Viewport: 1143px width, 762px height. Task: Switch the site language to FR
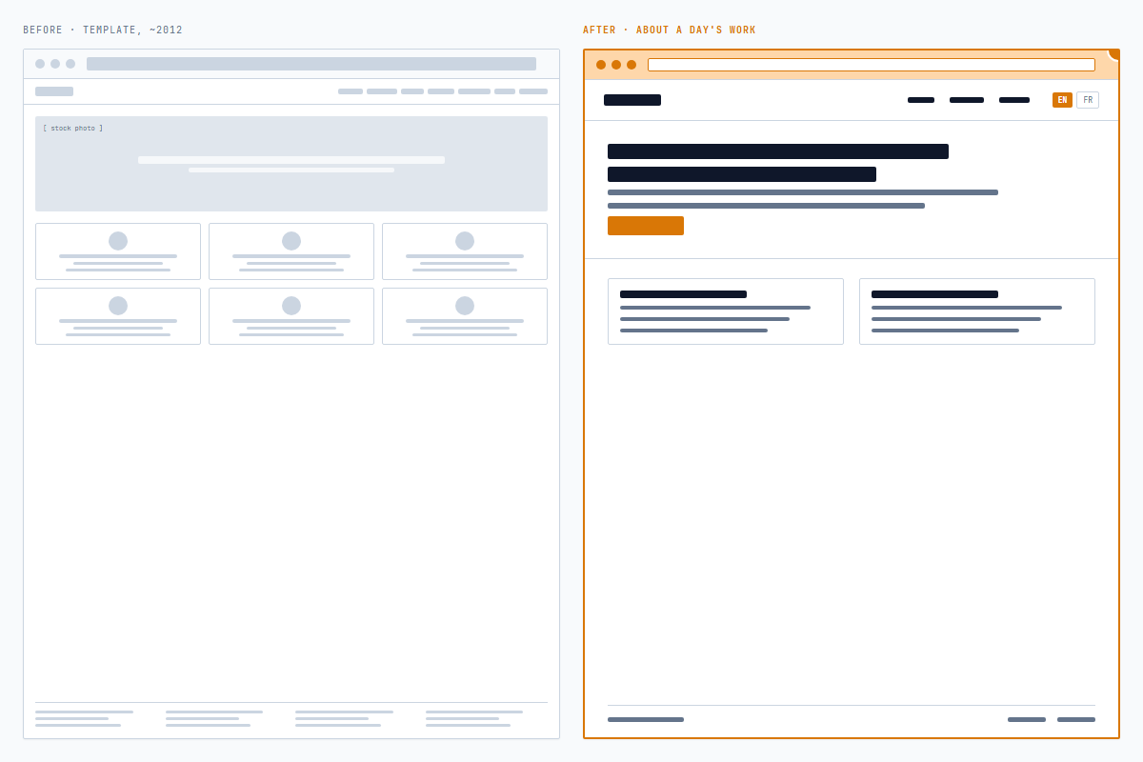click(x=1088, y=99)
